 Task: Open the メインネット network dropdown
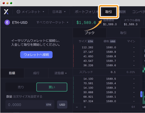[30, 12]
